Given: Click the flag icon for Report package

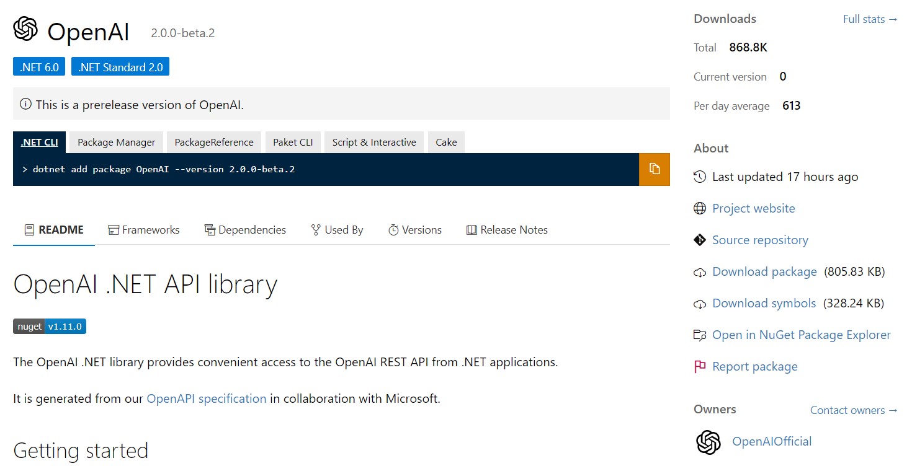Looking at the screenshot, I should click(700, 367).
